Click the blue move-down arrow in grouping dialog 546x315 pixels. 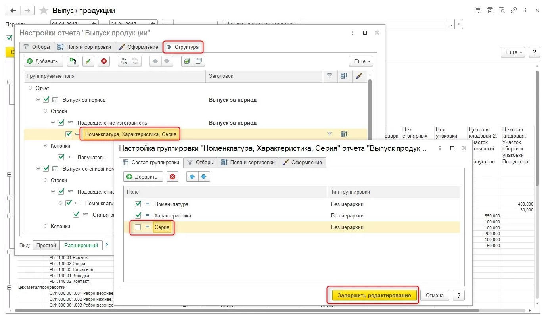pyautogui.click(x=204, y=177)
